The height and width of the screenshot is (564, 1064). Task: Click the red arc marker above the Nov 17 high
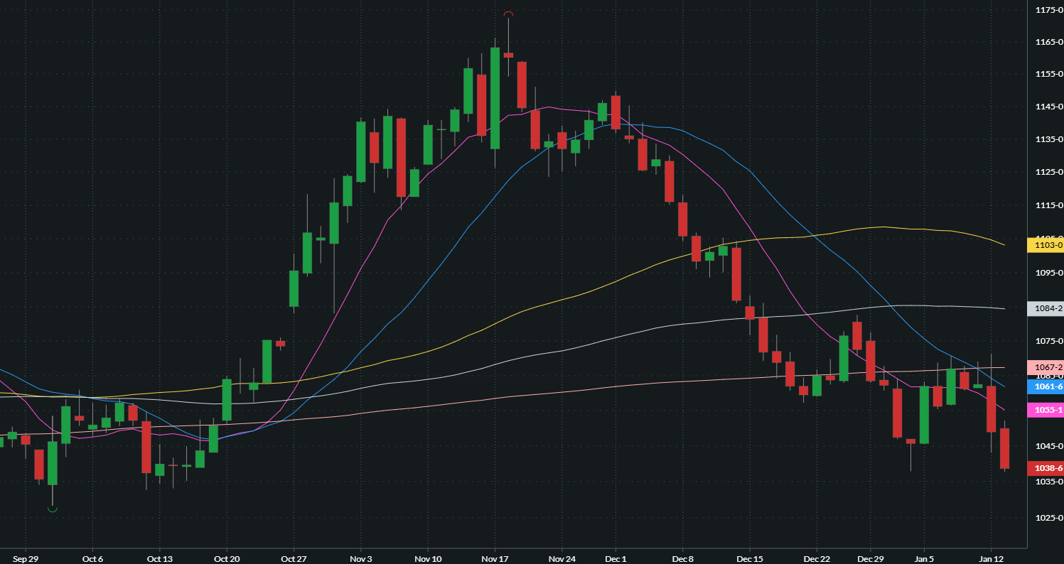(x=509, y=13)
